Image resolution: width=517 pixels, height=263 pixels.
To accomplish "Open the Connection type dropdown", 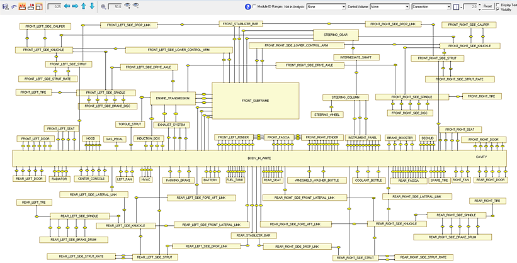I will [430, 6].
